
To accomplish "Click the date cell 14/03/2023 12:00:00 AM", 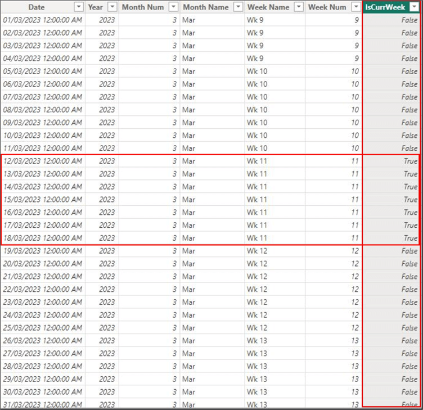I will [x=43, y=187].
